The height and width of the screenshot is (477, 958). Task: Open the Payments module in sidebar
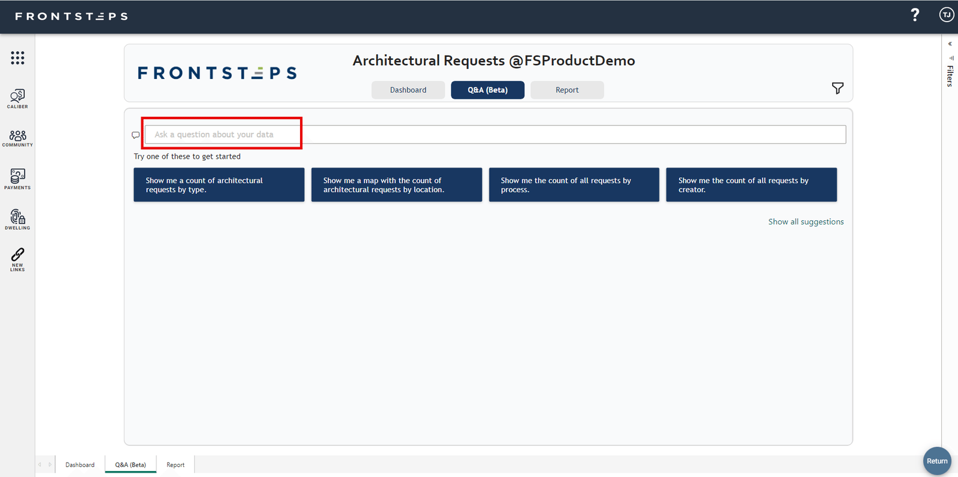17,179
